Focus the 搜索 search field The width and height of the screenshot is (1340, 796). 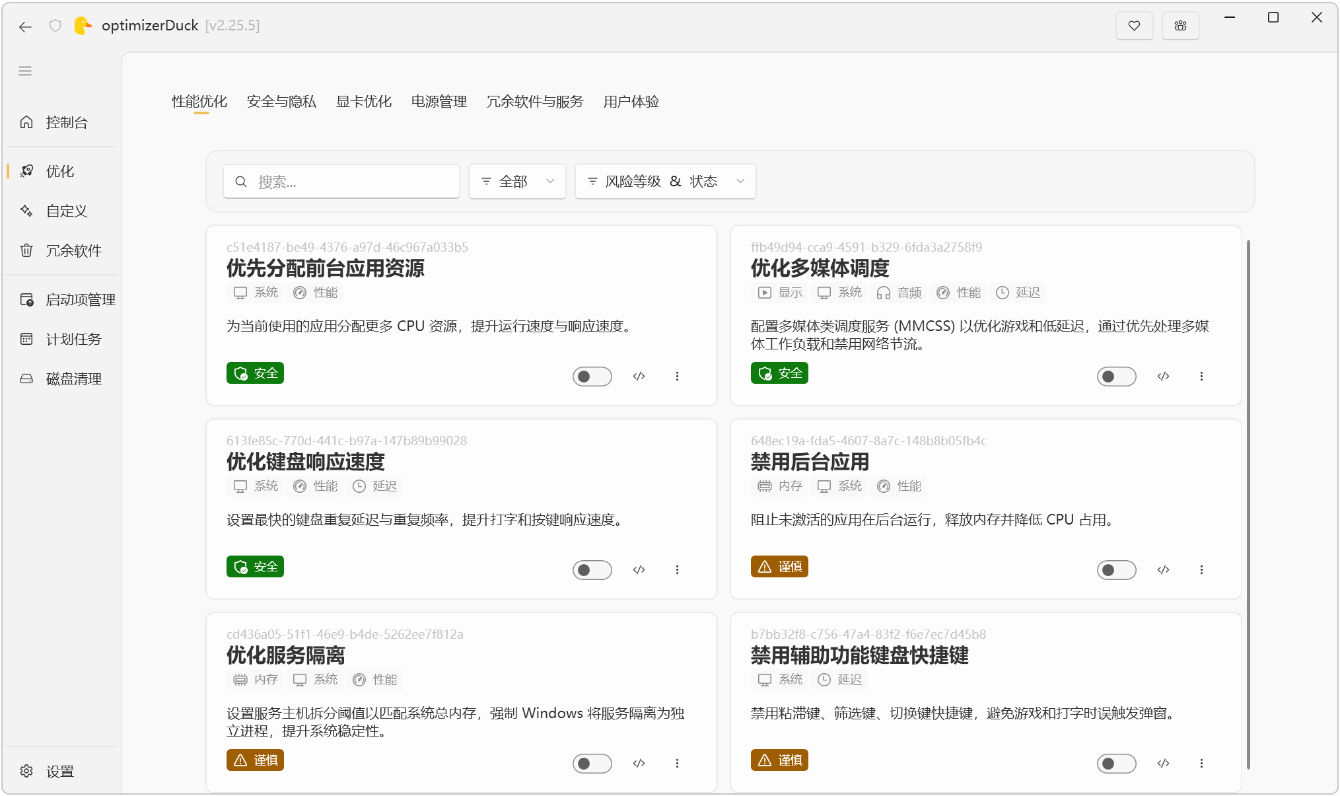341,182
